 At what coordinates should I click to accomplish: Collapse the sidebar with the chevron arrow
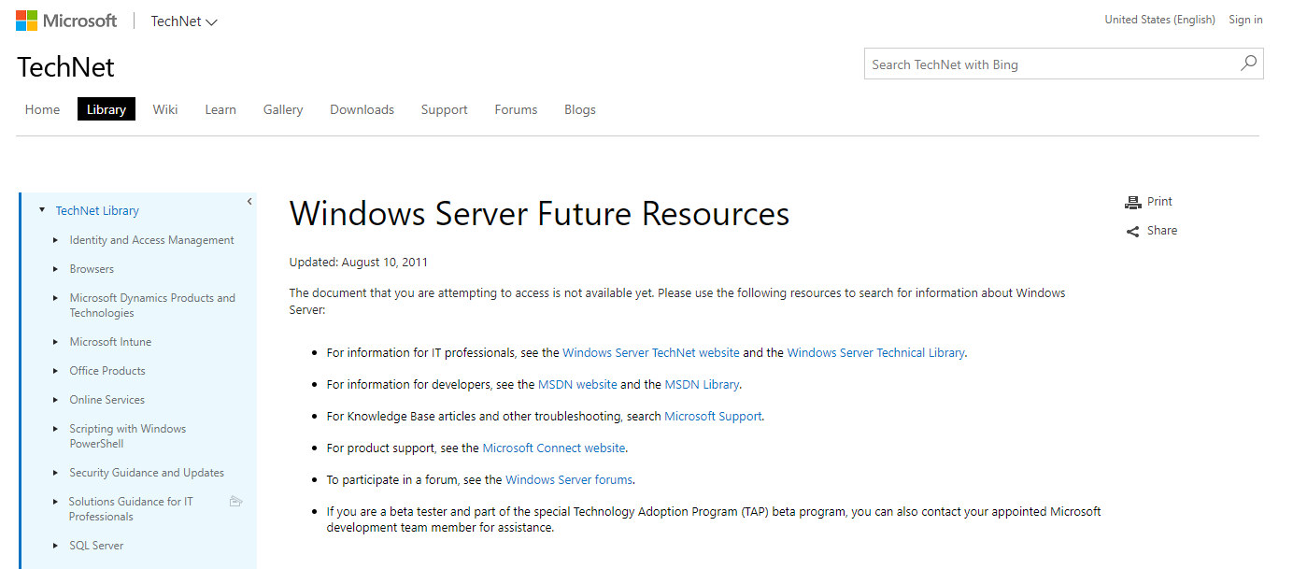(249, 202)
